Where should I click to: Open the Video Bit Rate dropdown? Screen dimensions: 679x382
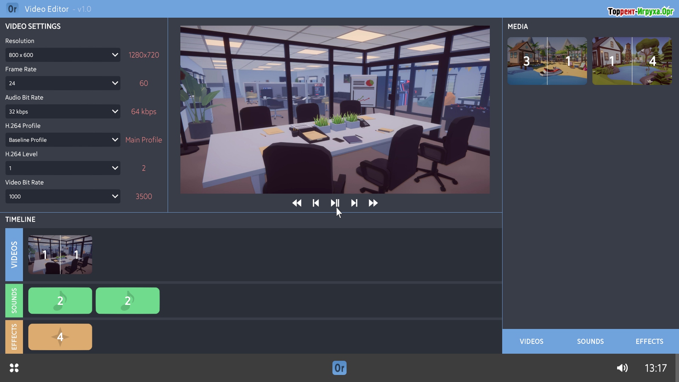[x=63, y=196]
